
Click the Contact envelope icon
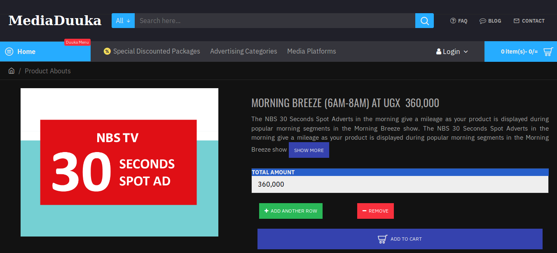pos(517,21)
